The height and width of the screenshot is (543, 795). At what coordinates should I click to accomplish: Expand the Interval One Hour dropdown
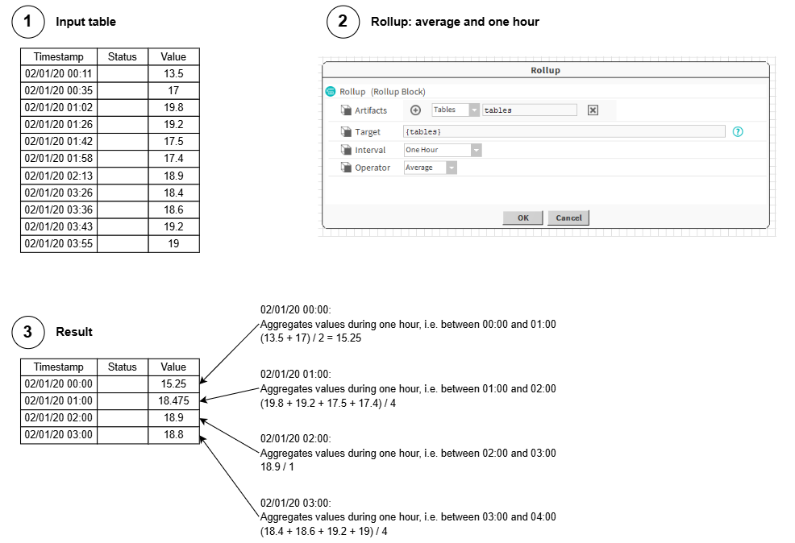(477, 150)
